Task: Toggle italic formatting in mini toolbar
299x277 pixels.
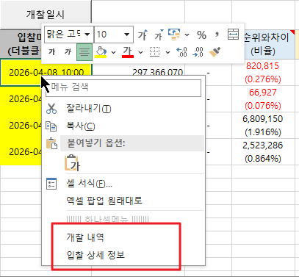Action: point(68,51)
